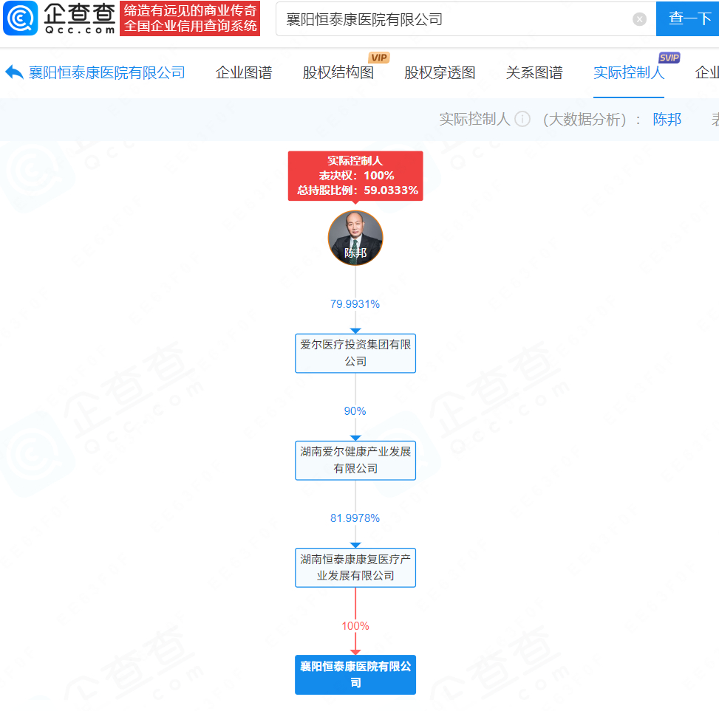Screen dimensions: 719x711
Task: Click the Qcc.com logo icon
Action: 20,18
